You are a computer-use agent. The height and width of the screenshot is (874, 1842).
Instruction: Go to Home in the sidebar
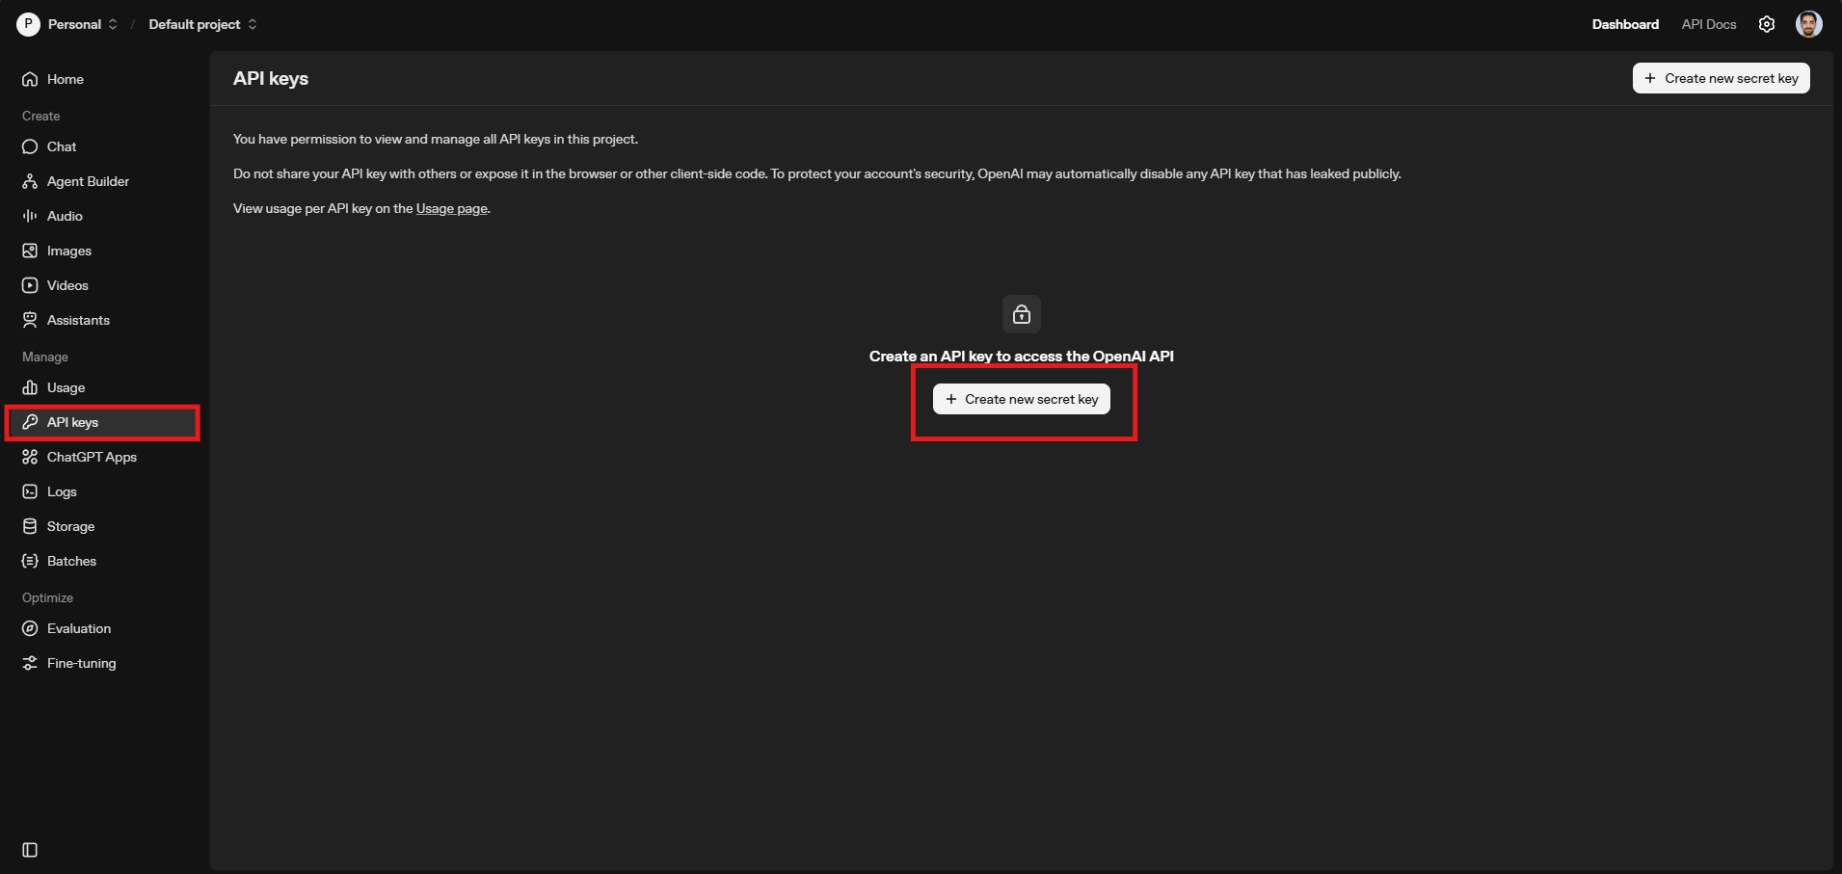pos(103,79)
